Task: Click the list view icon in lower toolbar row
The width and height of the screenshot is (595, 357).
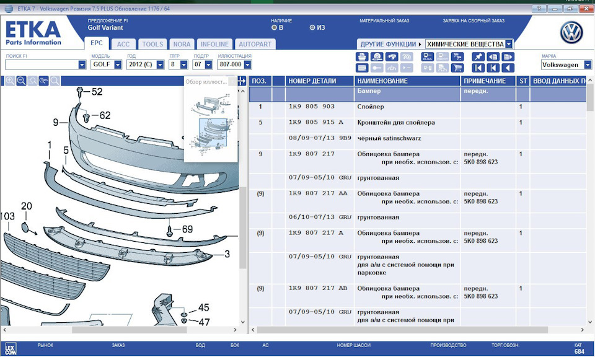Action: coord(362,68)
